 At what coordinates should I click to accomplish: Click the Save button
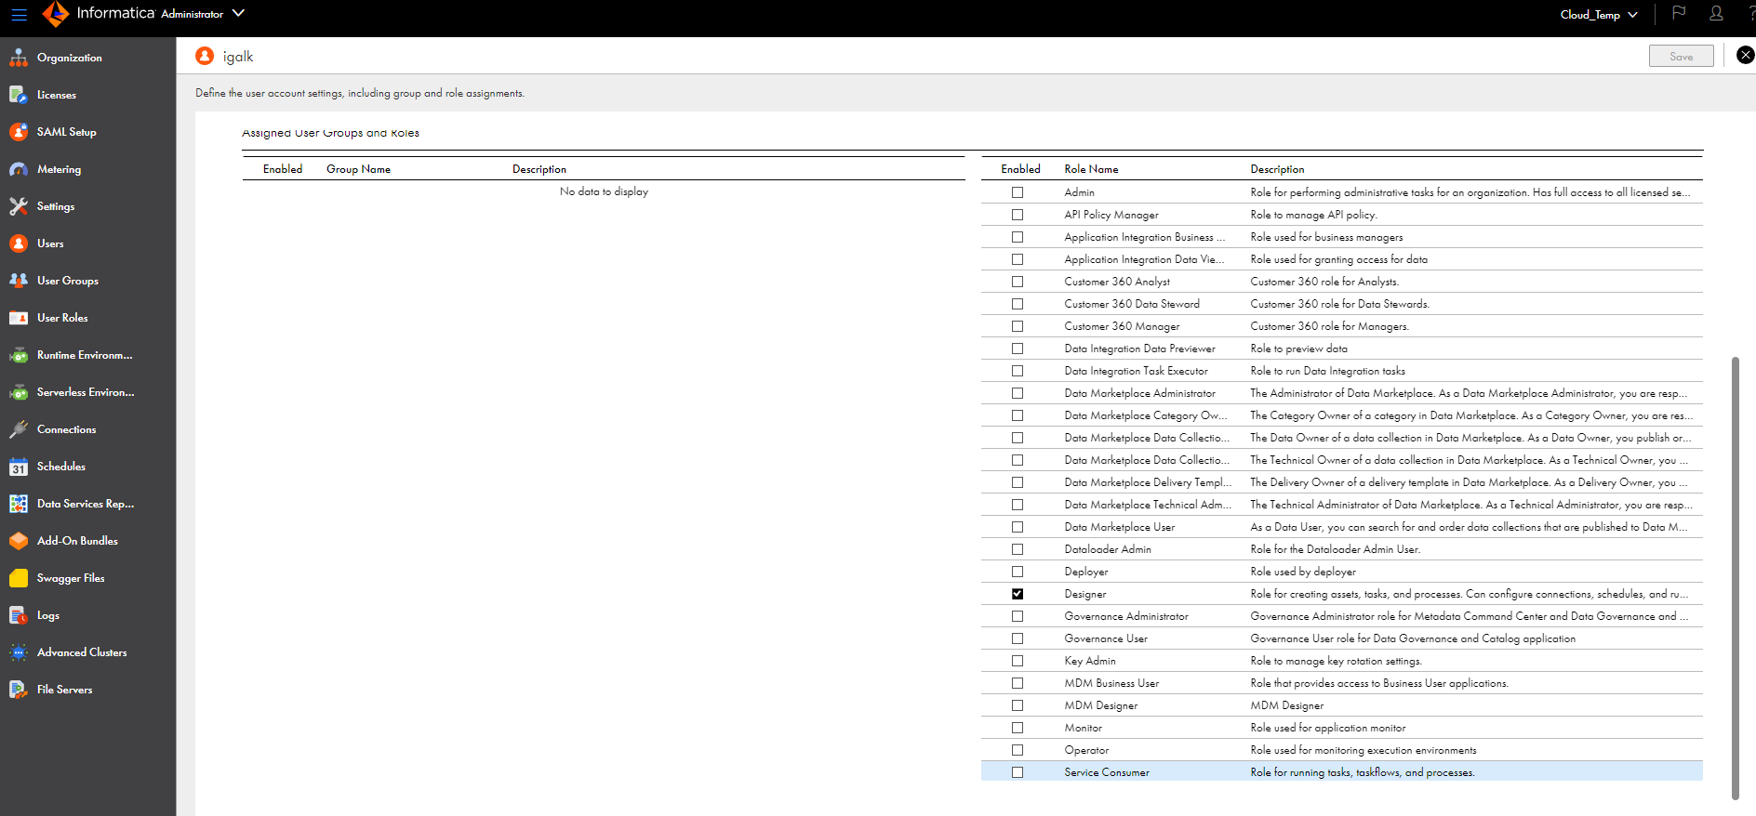[x=1681, y=57]
